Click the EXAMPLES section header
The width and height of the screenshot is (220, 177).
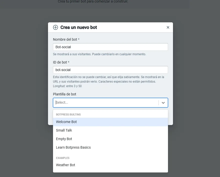[x=62, y=158]
